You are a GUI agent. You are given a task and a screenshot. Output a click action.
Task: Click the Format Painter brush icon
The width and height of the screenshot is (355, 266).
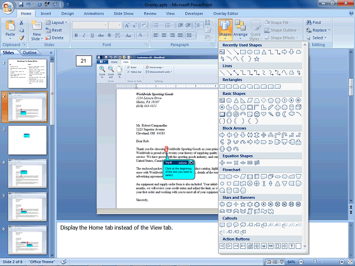tap(21, 38)
